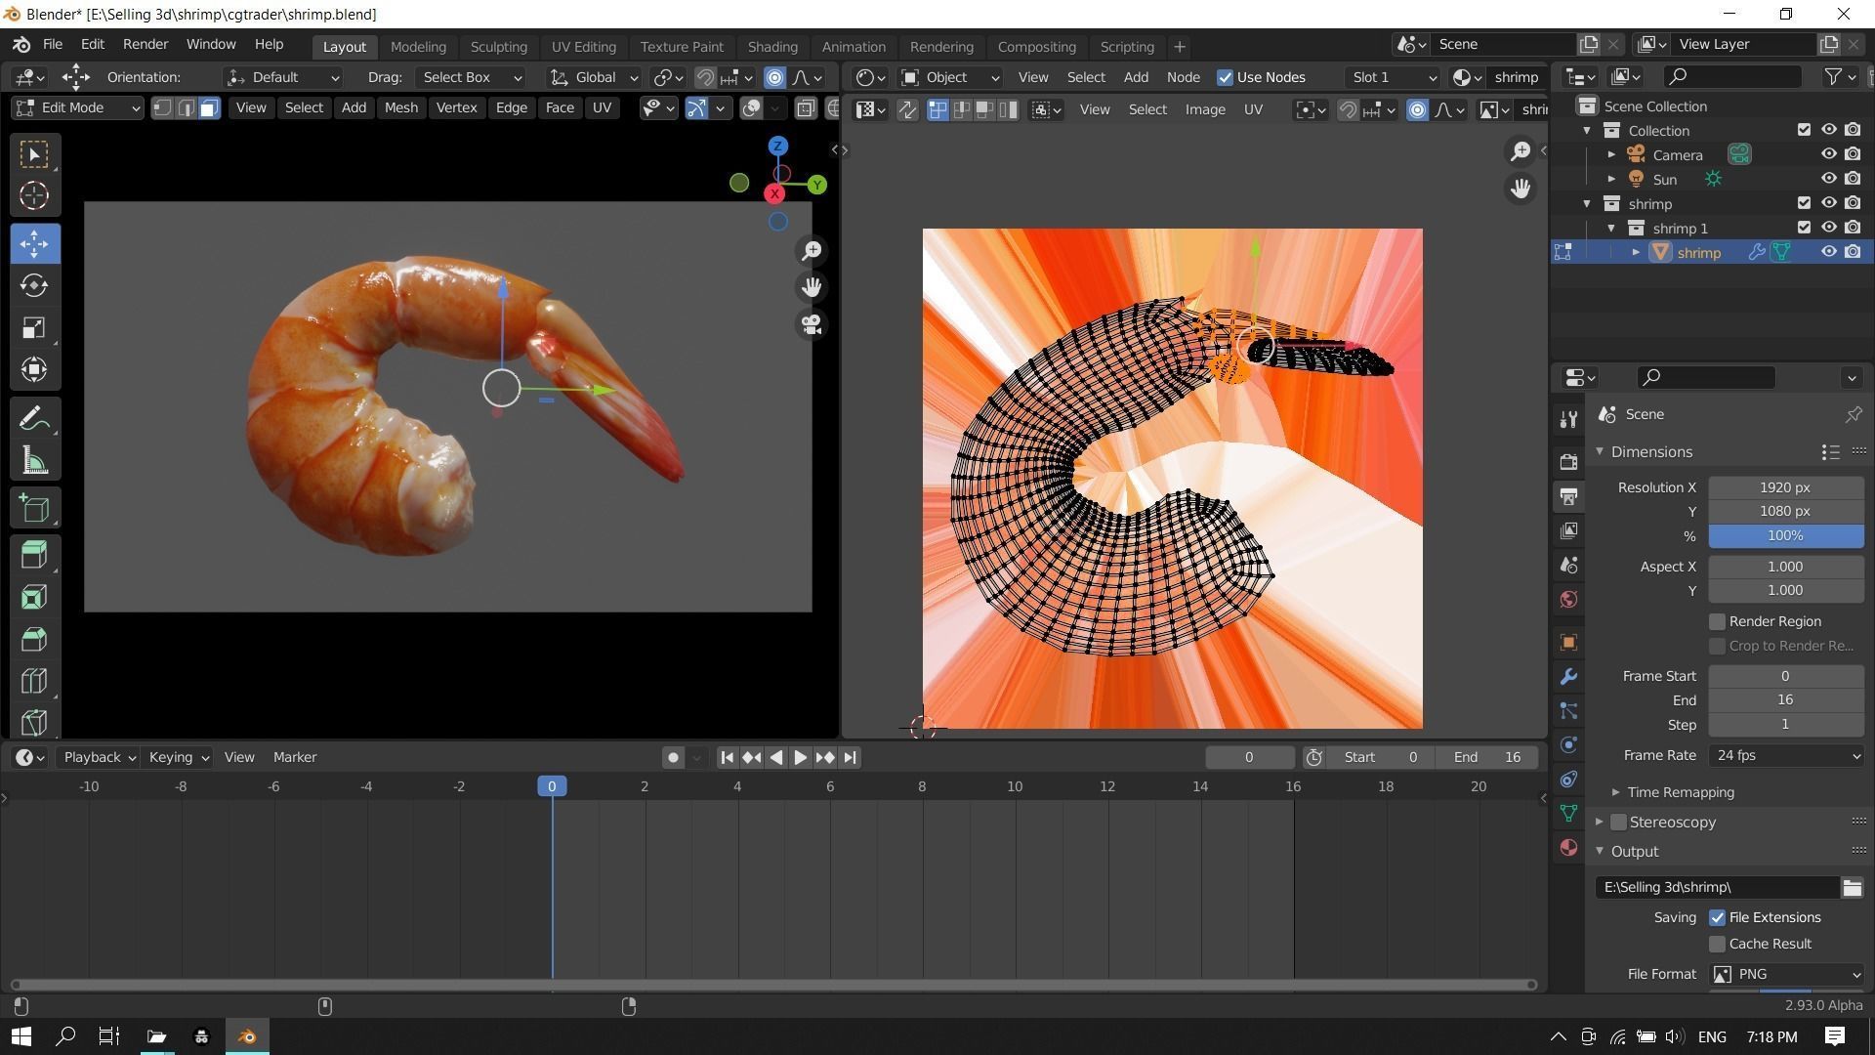Viewport: 1875px width, 1055px height.
Task: Click the zoom icon in the 3D viewport
Action: [x=812, y=251]
